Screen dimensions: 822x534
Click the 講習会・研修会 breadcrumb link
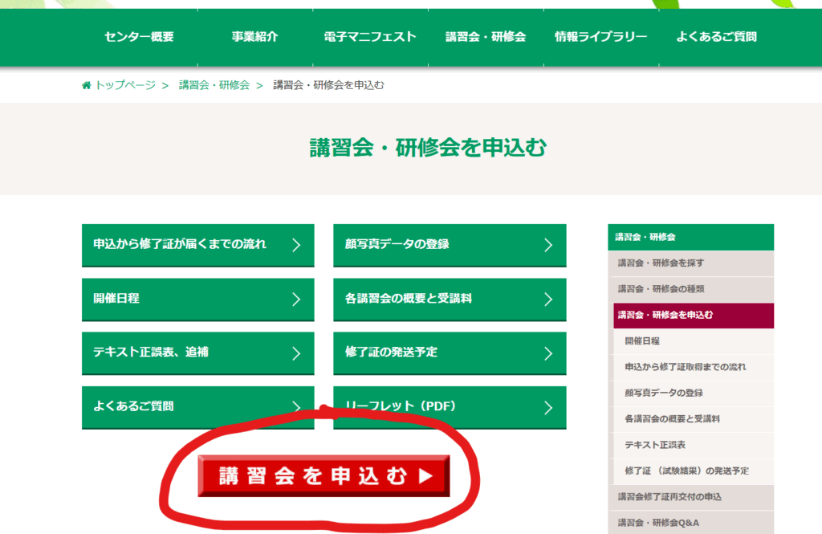coord(214,85)
